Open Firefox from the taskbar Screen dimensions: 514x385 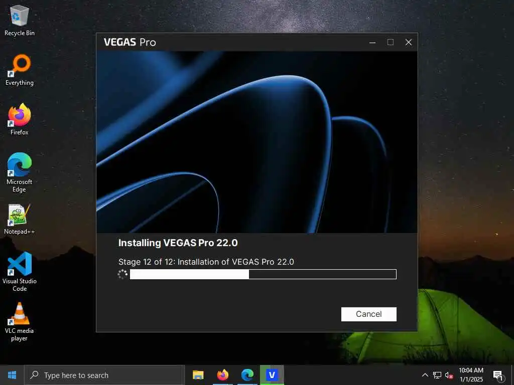tap(222, 375)
